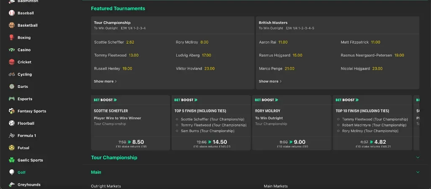This screenshot has height=189, width=431.
Task: Click the Basketball icon in the sidebar
Action: click(12, 25)
